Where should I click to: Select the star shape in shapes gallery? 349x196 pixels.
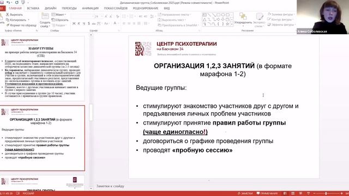(x=227, y=24)
